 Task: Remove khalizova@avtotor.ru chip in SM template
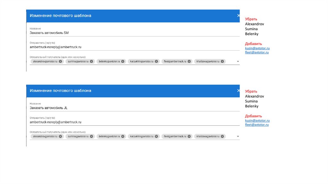222,61
